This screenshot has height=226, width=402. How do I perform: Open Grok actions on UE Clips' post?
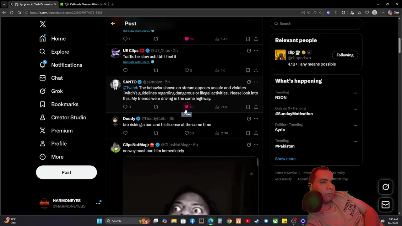[249, 51]
